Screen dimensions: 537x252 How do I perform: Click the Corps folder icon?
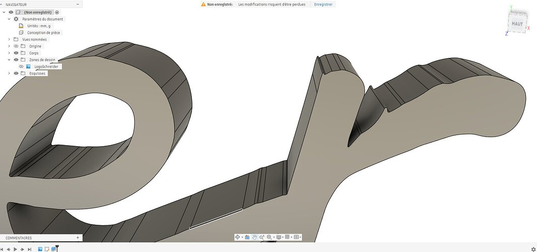click(x=23, y=53)
